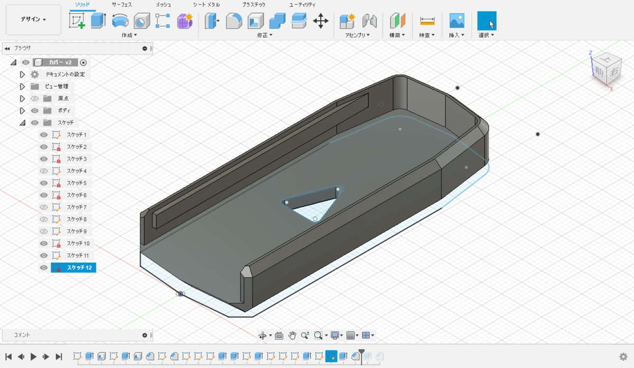Image resolution: width=634 pixels, height=368 pixels.
Task: Click the Joint tool icon
Action: 370,21
